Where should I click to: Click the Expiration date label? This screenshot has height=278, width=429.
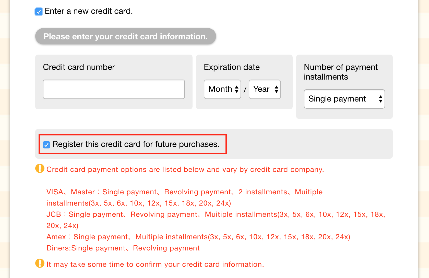point(232,67)
